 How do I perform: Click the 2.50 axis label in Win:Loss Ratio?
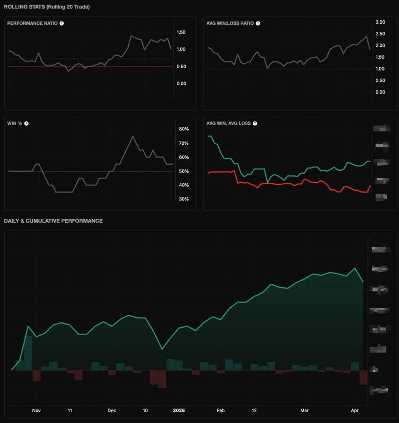(380, 34)
